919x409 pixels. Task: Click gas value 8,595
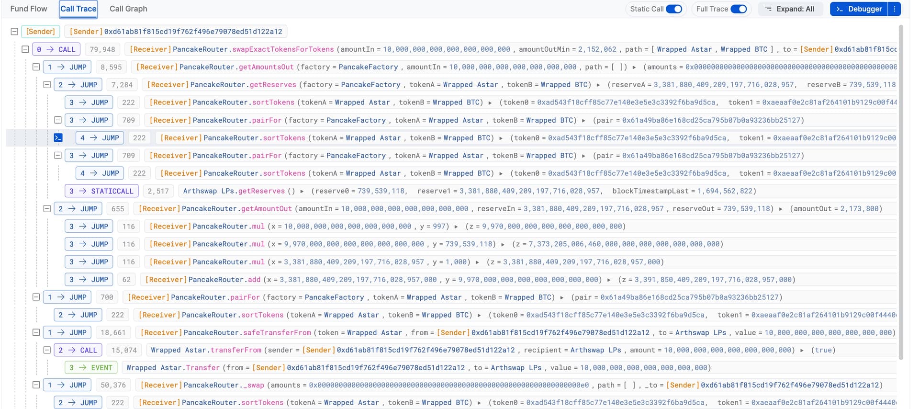point(112,67)
